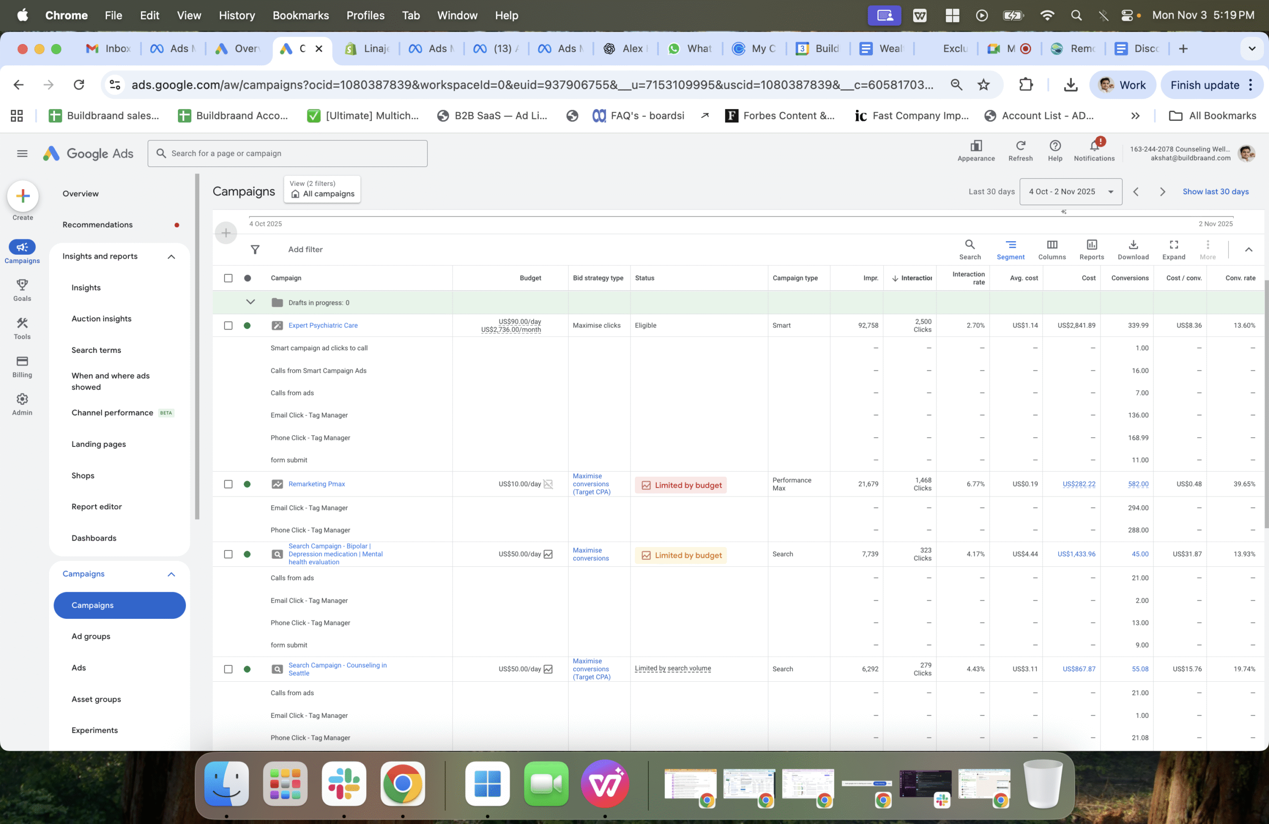Tick checkbox for Remarketing Pmax campaign

coord(228,484)
